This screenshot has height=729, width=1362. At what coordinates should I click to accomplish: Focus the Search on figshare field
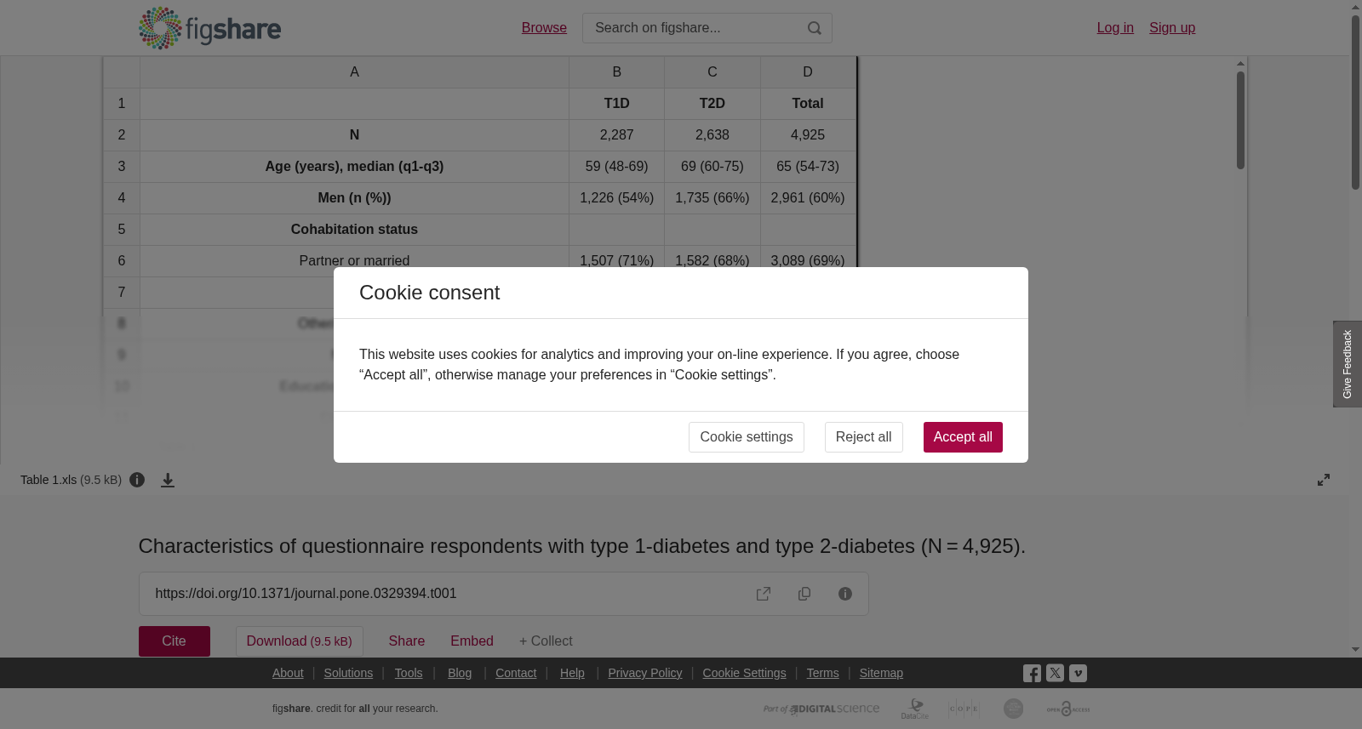coord(694,28)
